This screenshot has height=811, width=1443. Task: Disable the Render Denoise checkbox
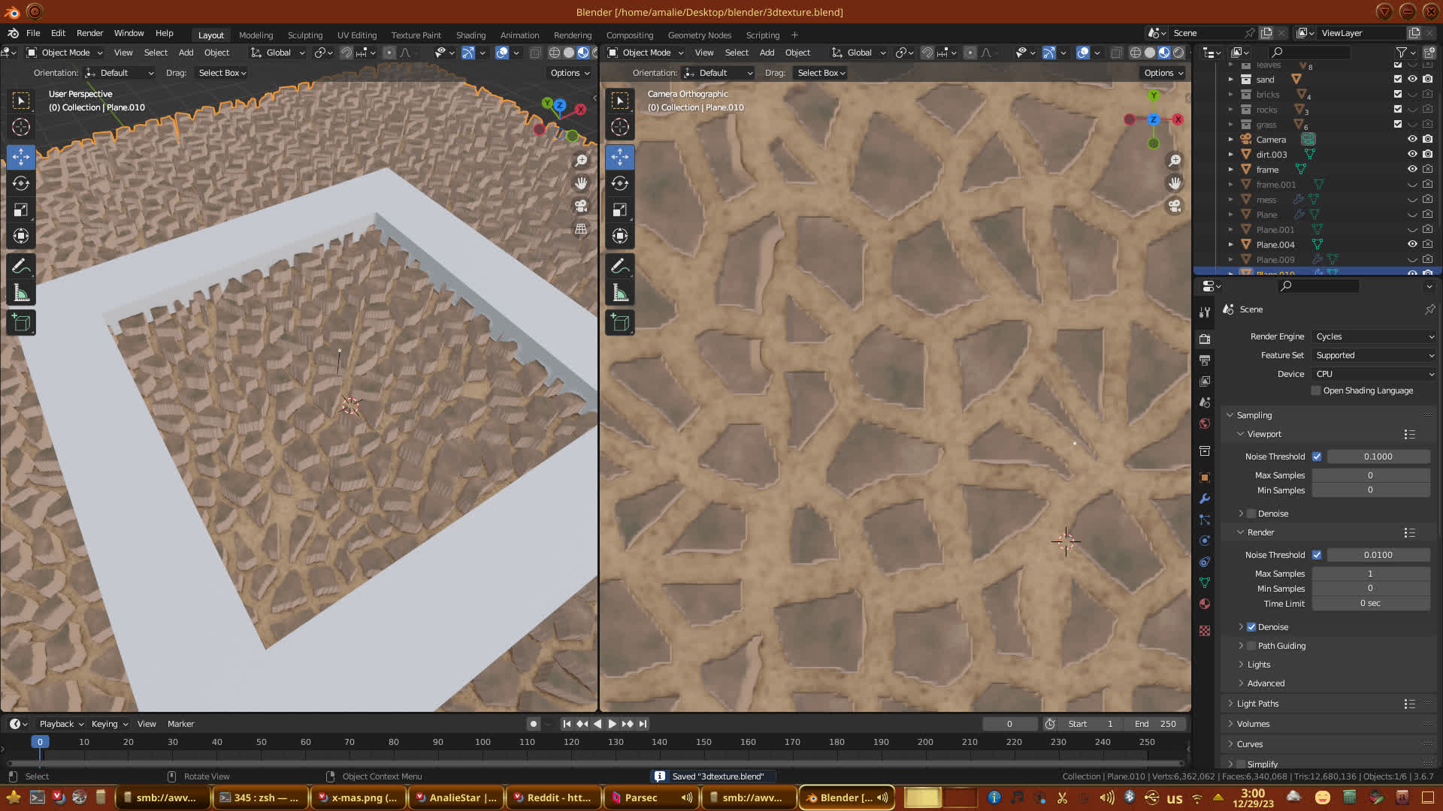[1251, 627]
